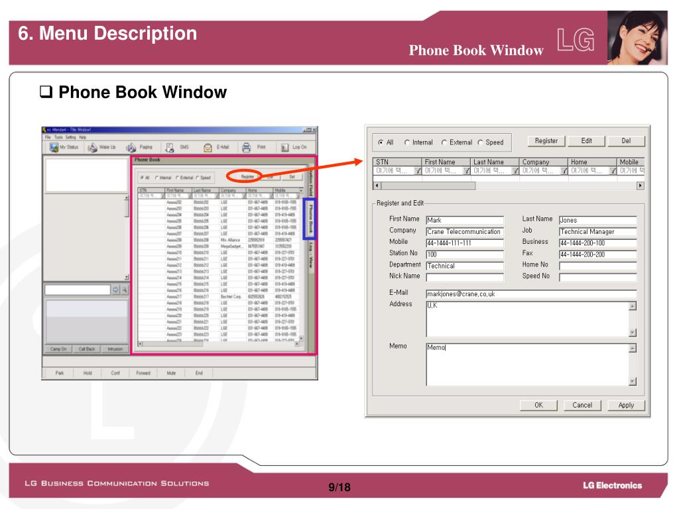Click the Forward call button
This screenshot has width=679, height=509.
click(x=143, y=373)
